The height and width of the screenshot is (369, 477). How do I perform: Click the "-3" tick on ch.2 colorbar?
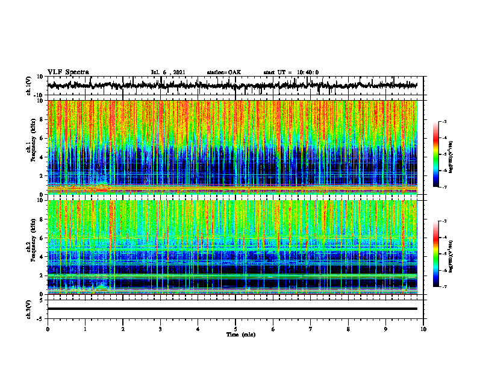pos(444,221)
